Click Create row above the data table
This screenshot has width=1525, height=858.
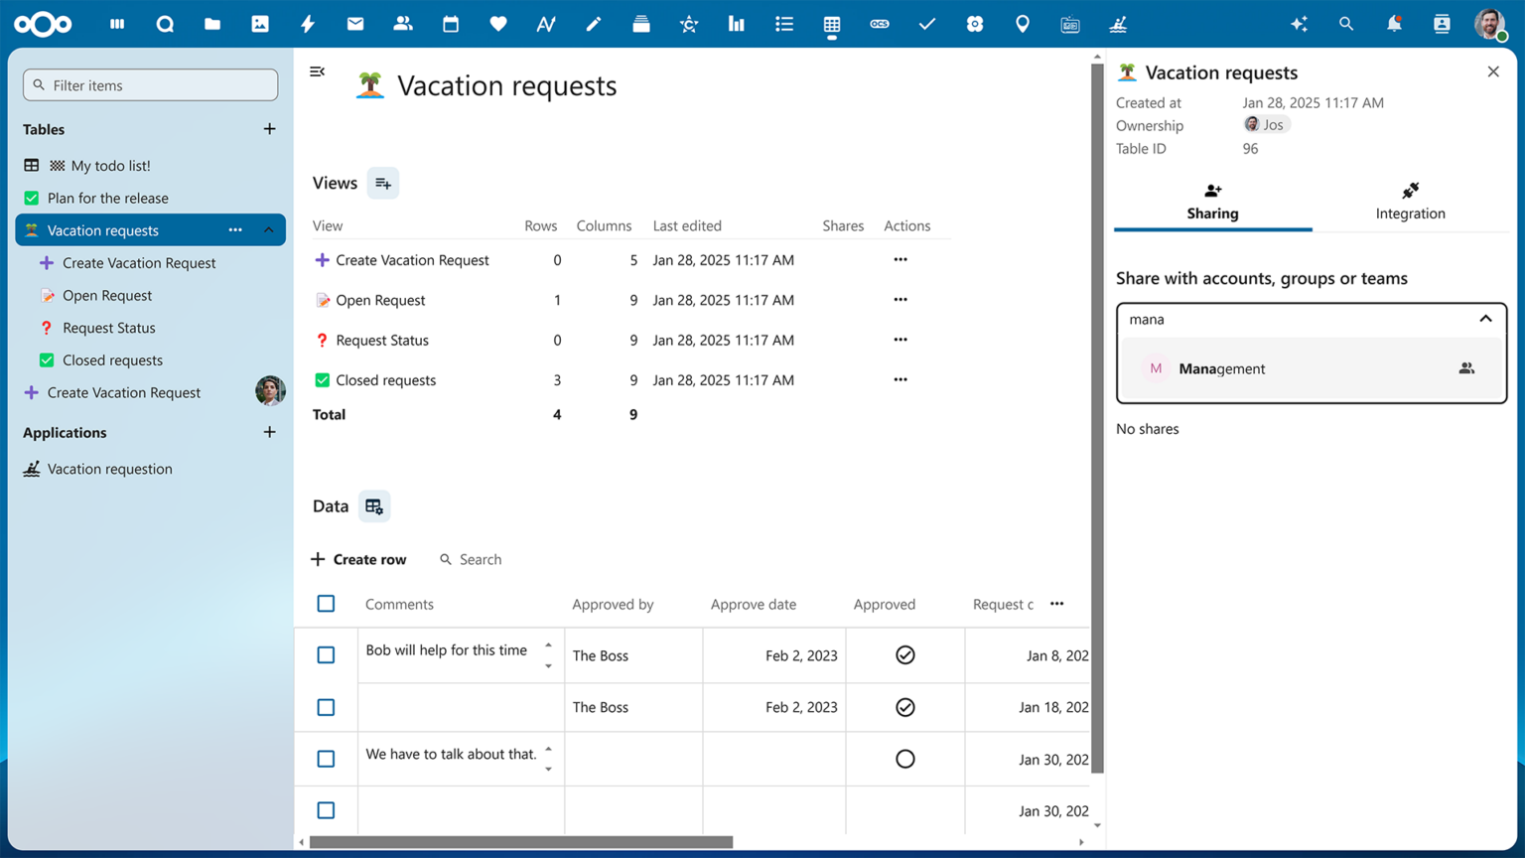coord(358,559)
